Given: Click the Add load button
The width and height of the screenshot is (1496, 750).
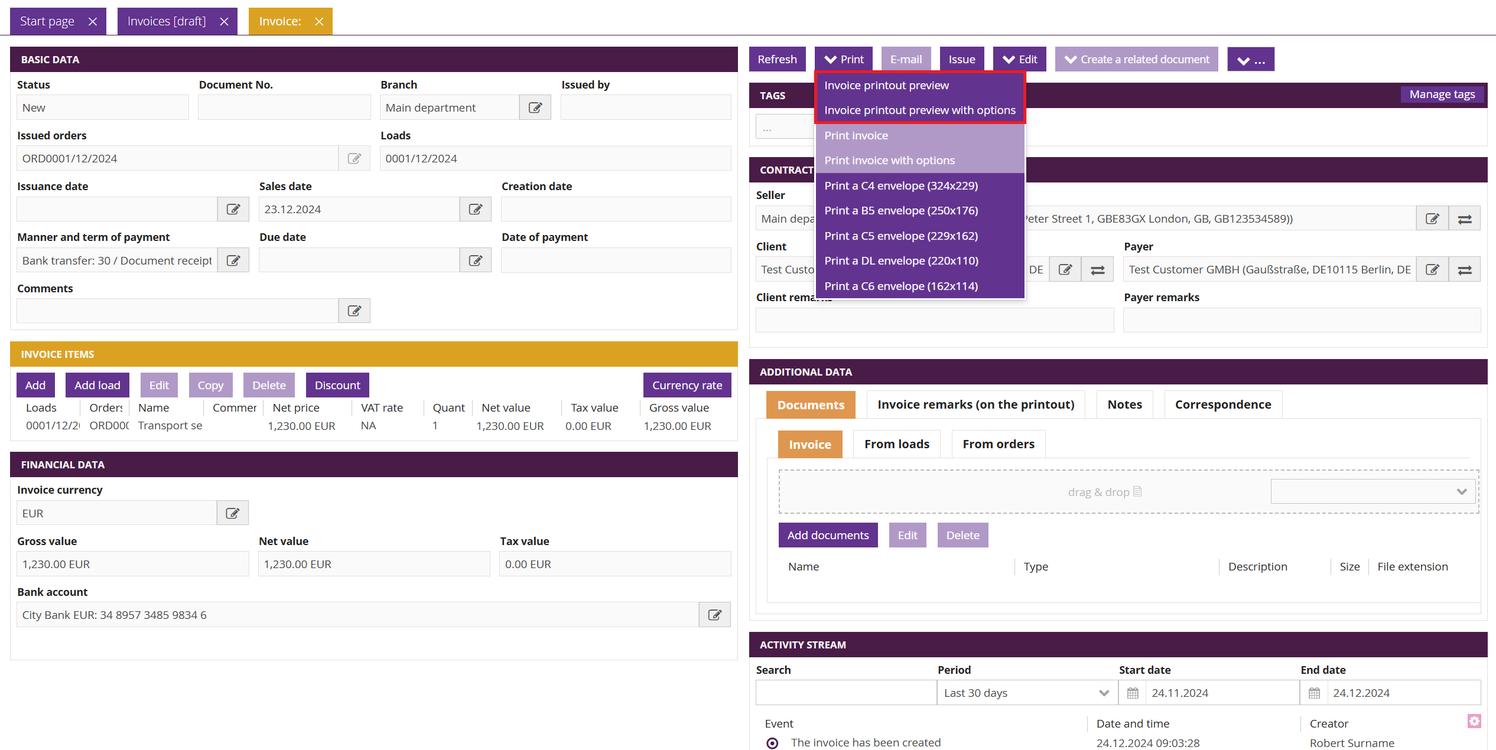Looking at the screenshot, I should coord(97,385).
